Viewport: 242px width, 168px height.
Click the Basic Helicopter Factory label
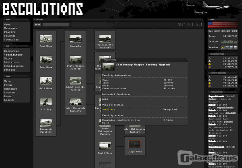105,131
